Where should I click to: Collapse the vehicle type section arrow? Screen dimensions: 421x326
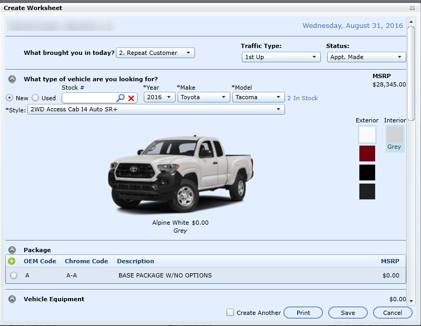coord(12,79)
